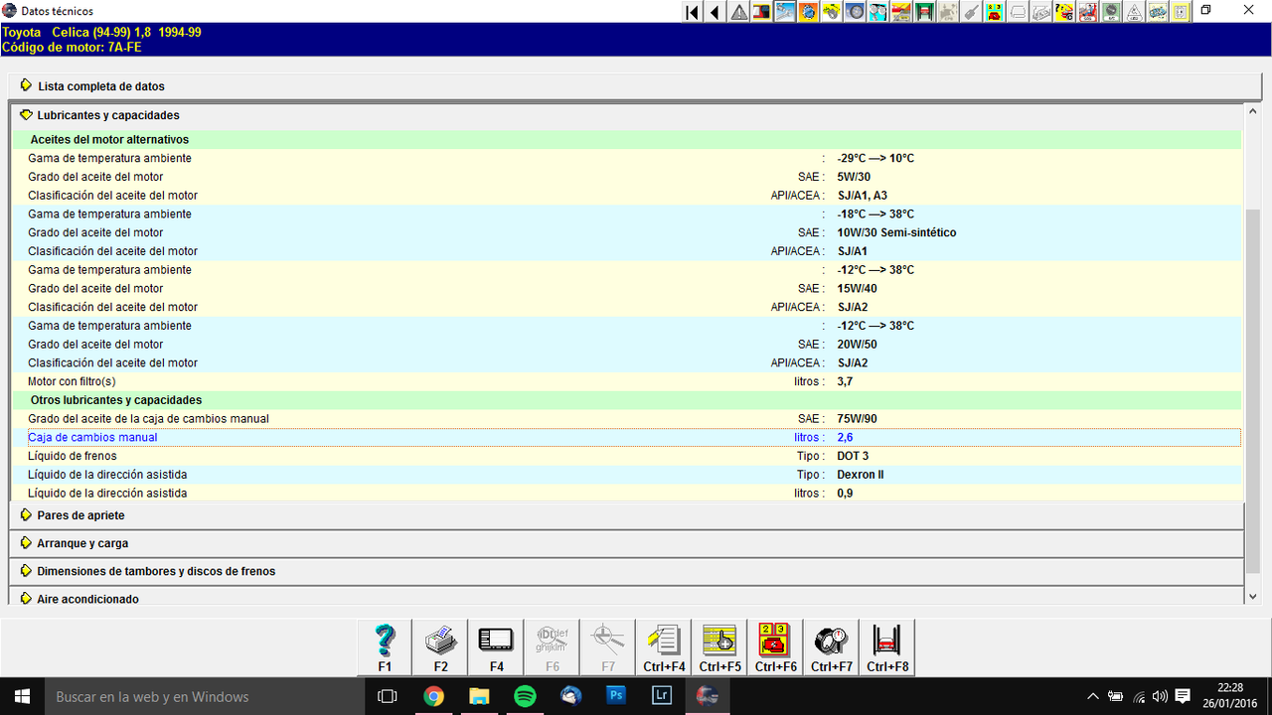
Task: Open the volume control in system tray
Action: click(1160, 696)
